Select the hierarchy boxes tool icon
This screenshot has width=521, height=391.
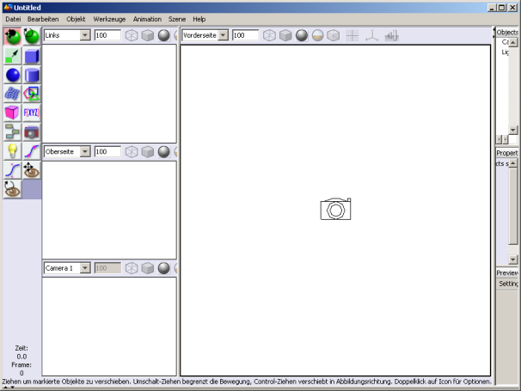click(x=13, y=131)
